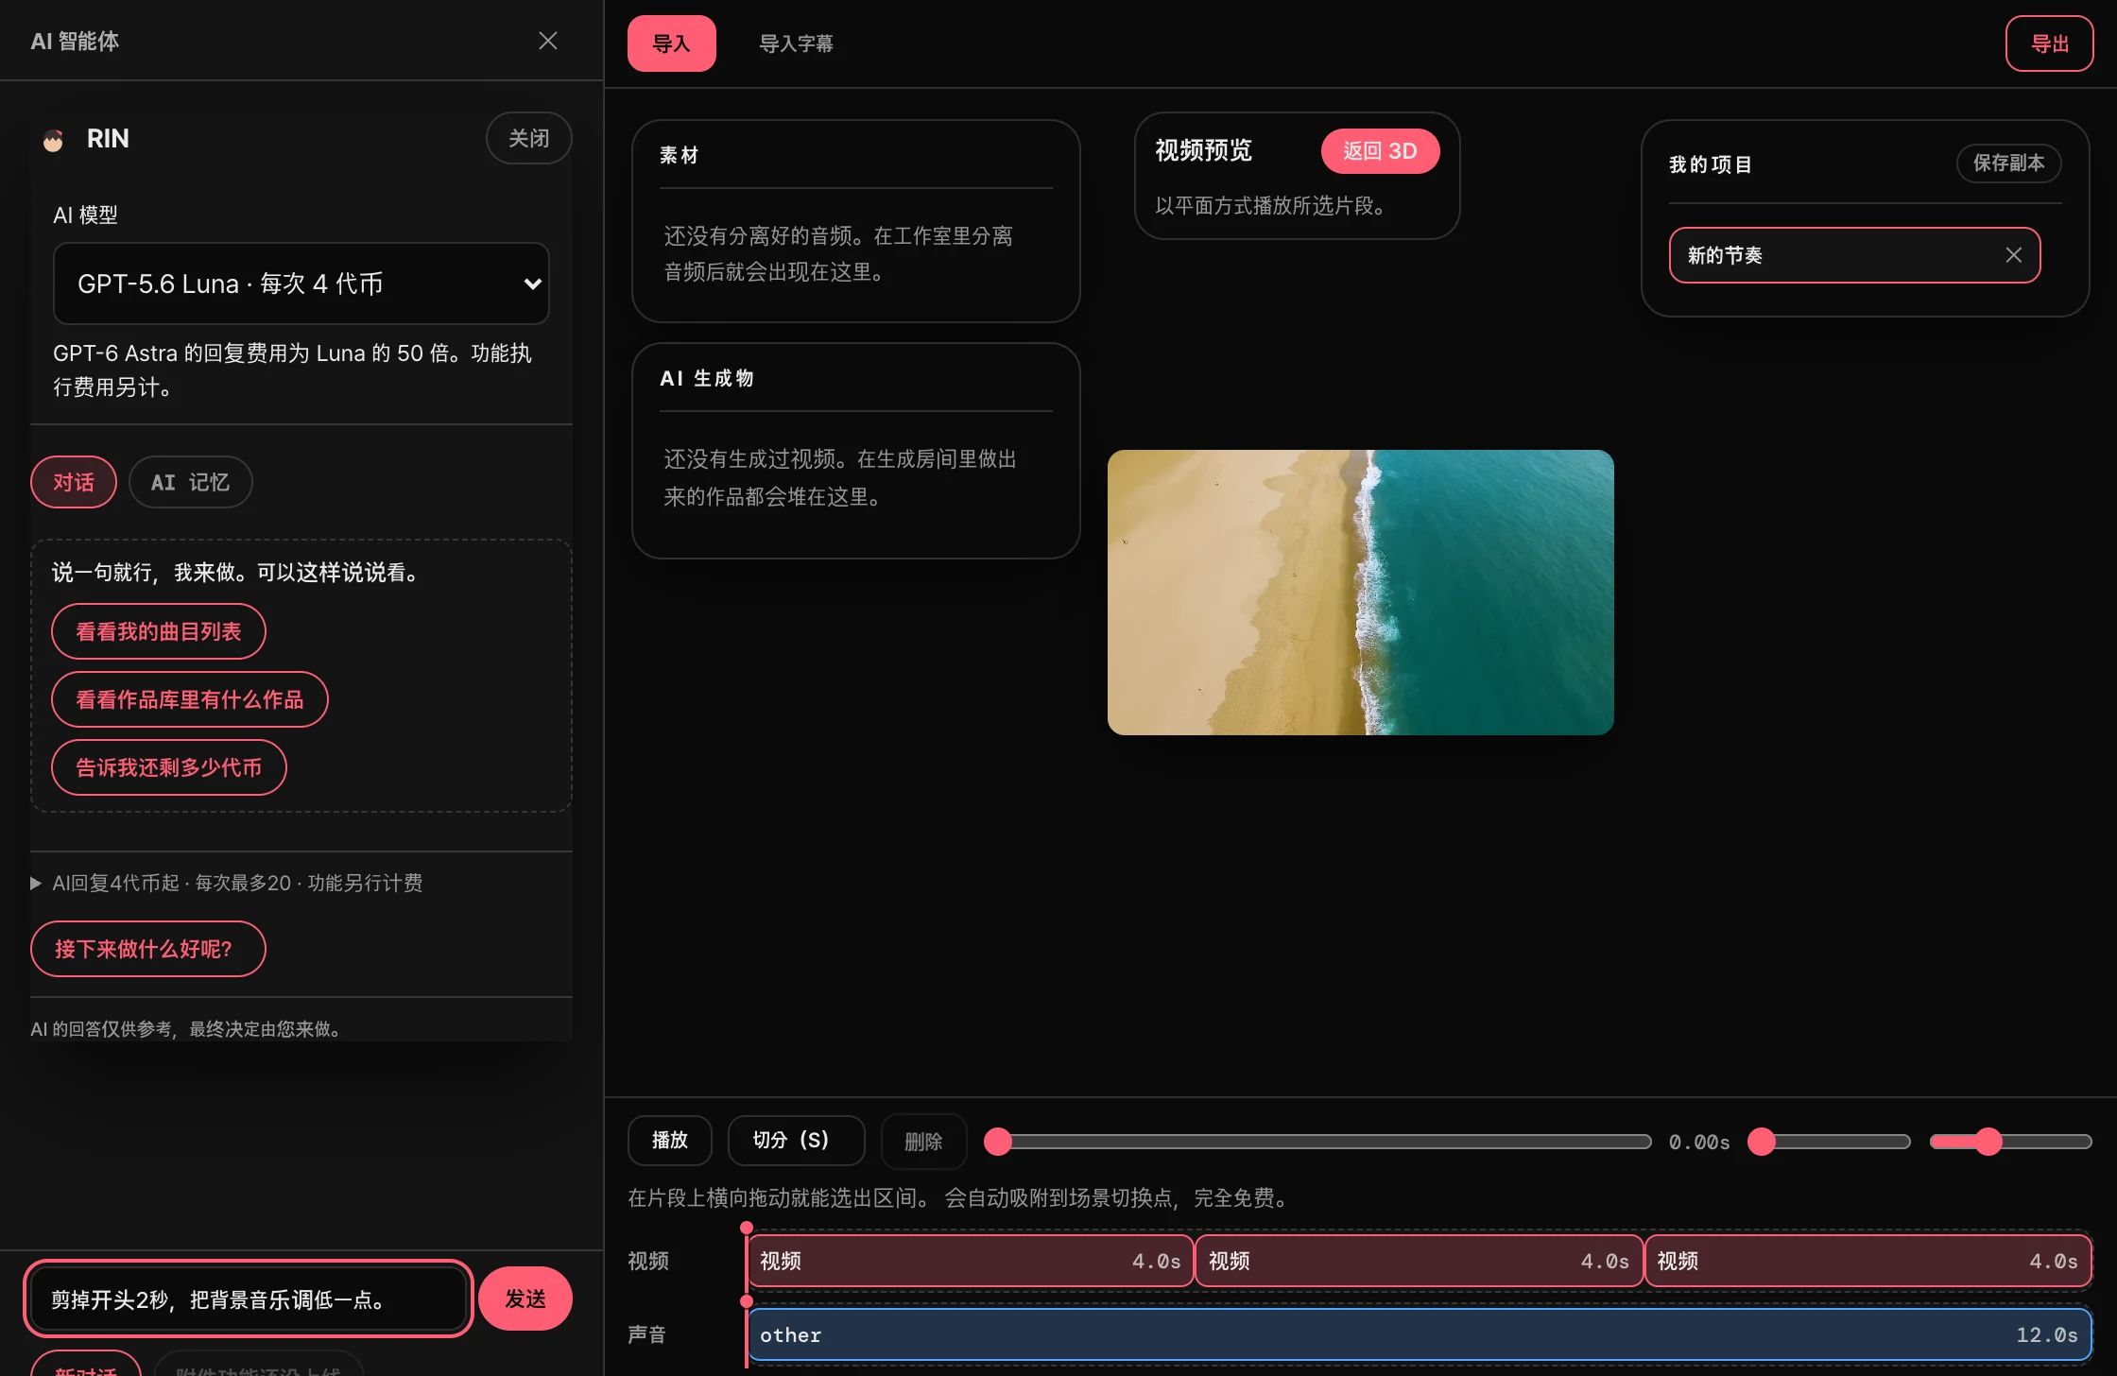2117x1376 pixels.
Task: Open the 导入字幕 tab
Action: [x=797, y=43]
